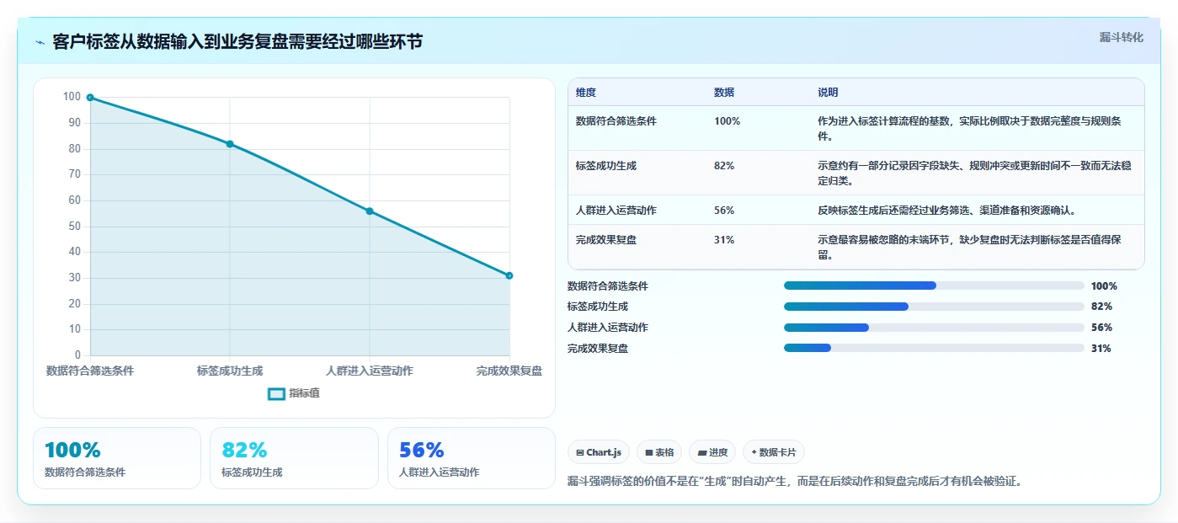The width and height of the screenshot is (1178, 523).
Task: Open the 100% 数据符合筛选条件 data card
Action: (117, 458)
